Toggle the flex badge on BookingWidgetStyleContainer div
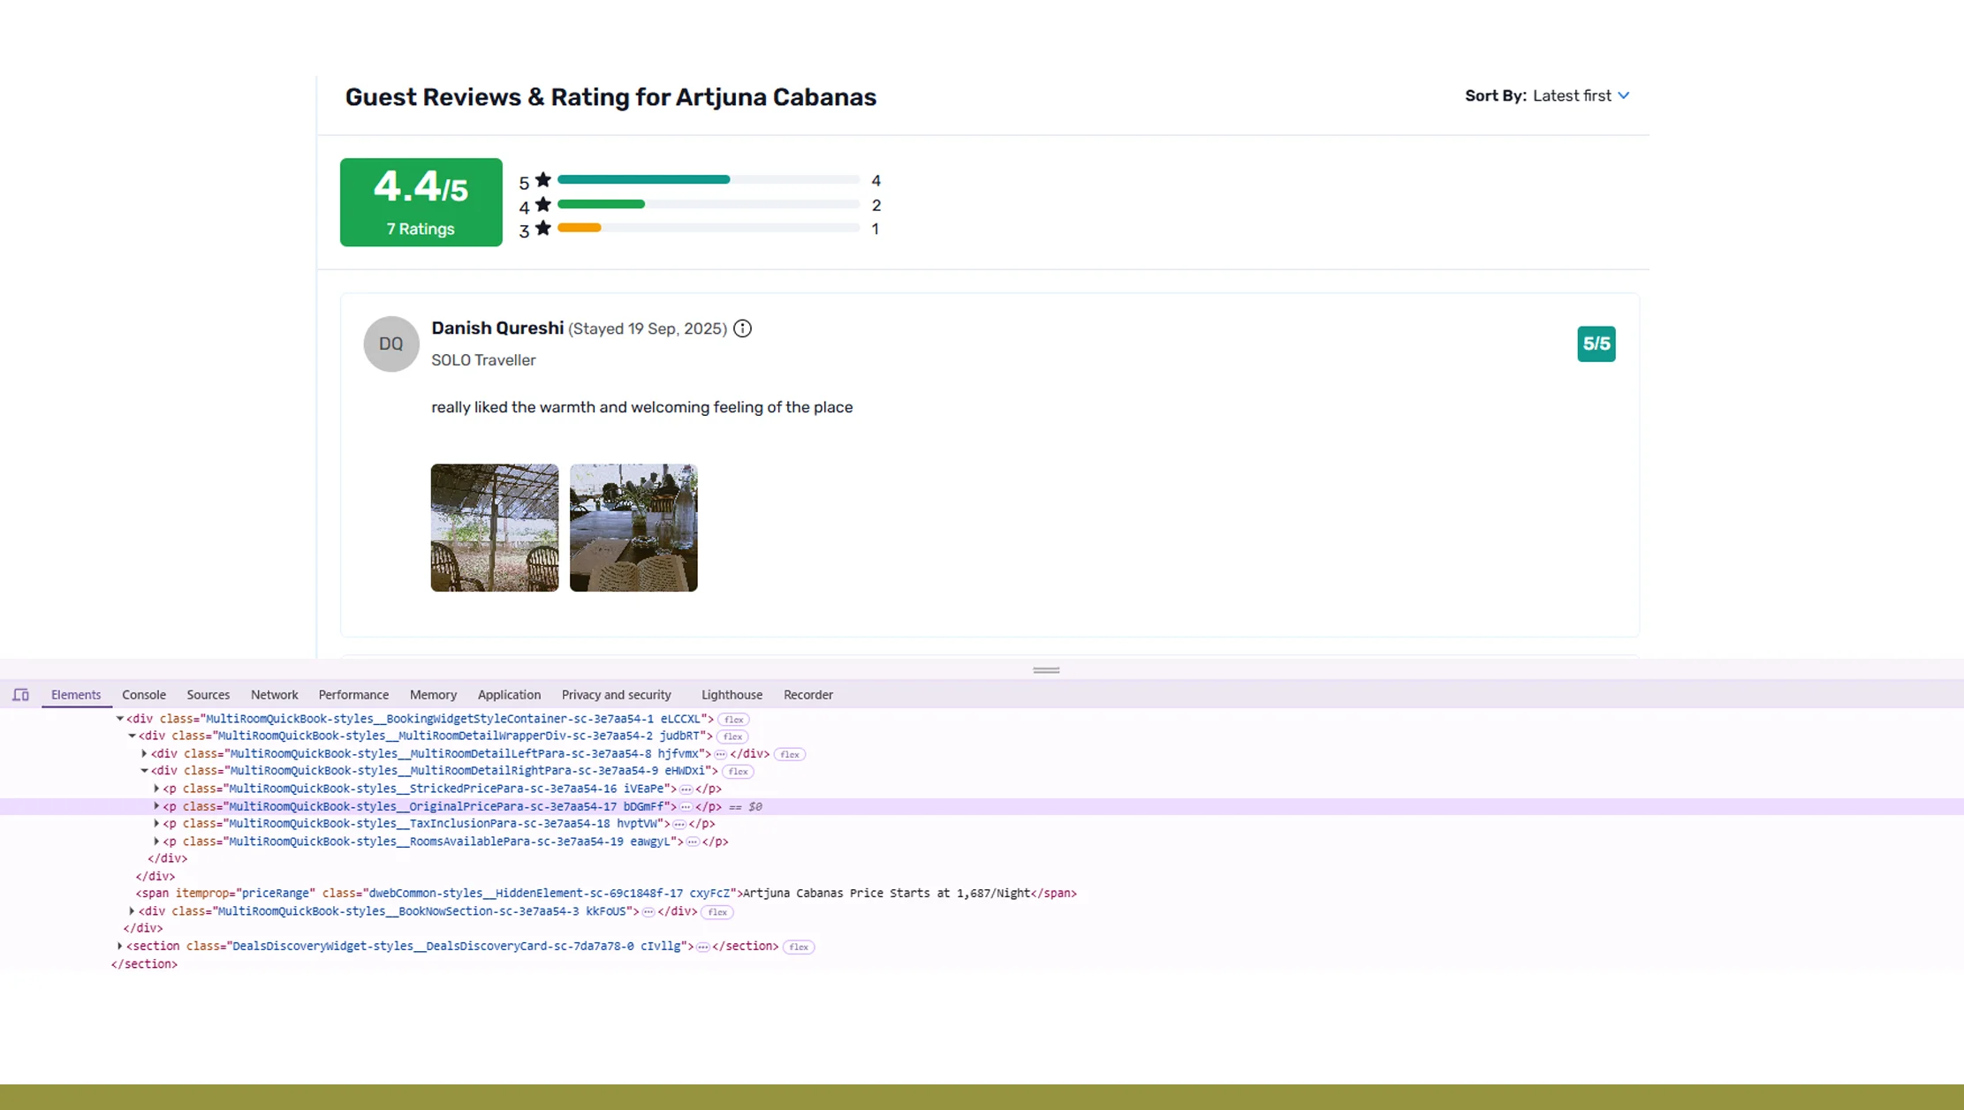This screenshot has height=1110, width=1964. 732,719
